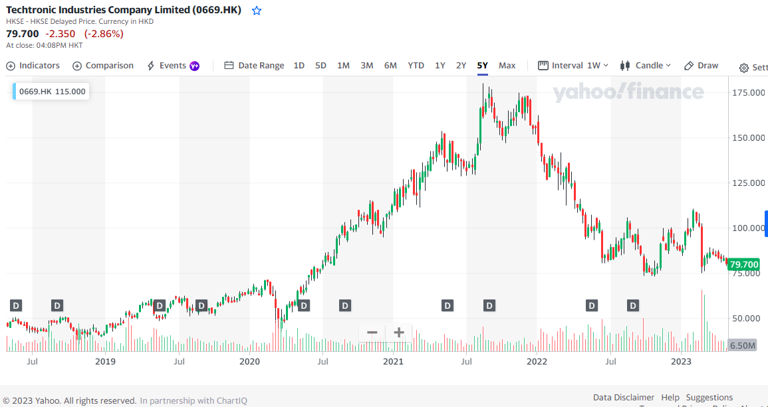Click the 175.000 price axis label

point(747,92)
